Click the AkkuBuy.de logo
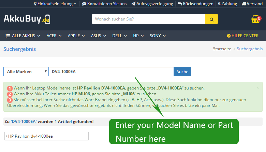Screen dimensions: 266x152 click(27, 19)
